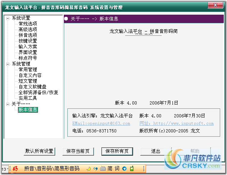Click 输入法引擎：龙文输入法平台 text

point(102,116)
